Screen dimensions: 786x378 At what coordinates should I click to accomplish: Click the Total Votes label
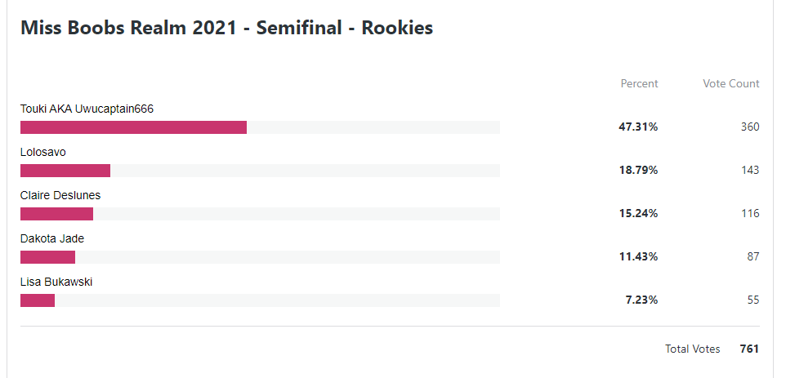pos(693,349)
